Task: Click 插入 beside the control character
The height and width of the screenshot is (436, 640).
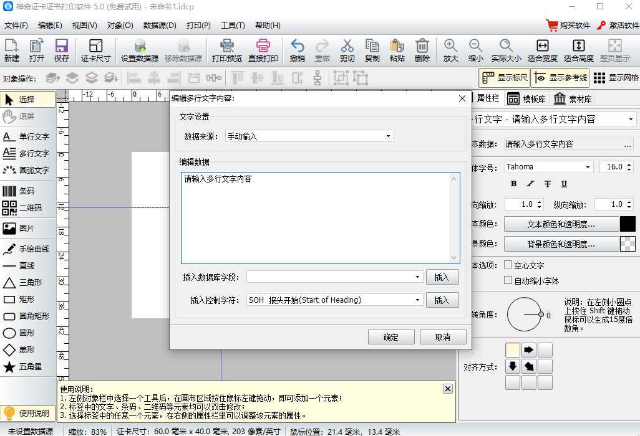Action: 442,300
